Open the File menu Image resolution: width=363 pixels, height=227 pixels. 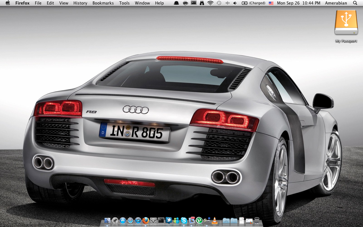[38, 3]
